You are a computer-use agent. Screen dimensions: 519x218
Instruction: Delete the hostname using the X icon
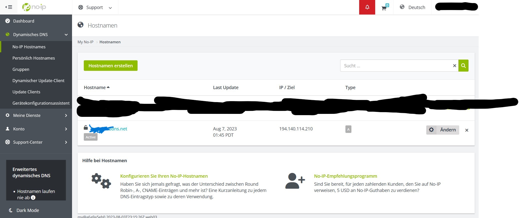tap(466, 130)
